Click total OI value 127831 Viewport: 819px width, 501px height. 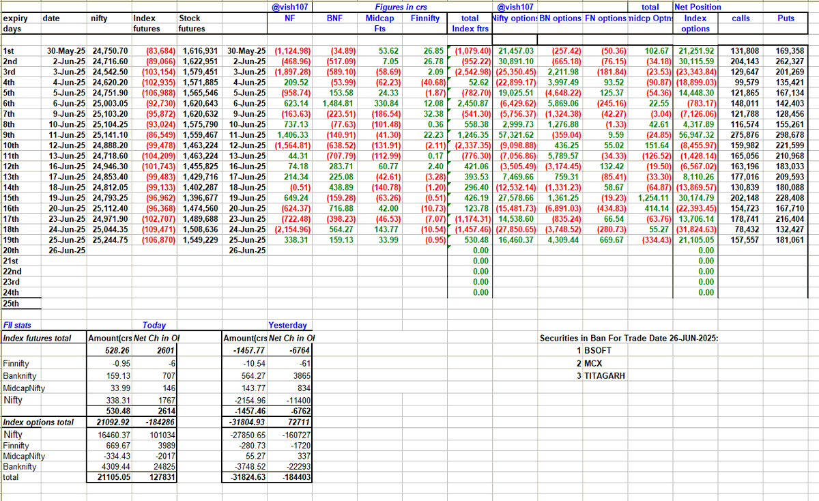point(161,478)
